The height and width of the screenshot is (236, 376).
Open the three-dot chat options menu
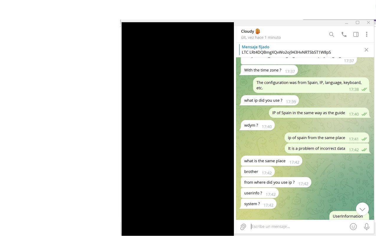click(367, 35)
